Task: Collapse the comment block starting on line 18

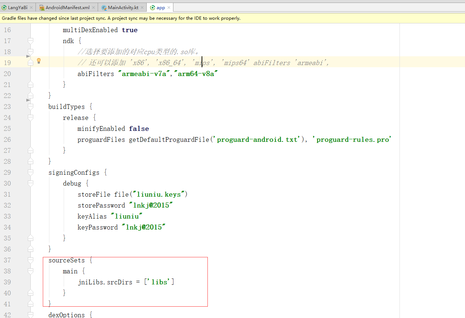Action: click(31, 52)
